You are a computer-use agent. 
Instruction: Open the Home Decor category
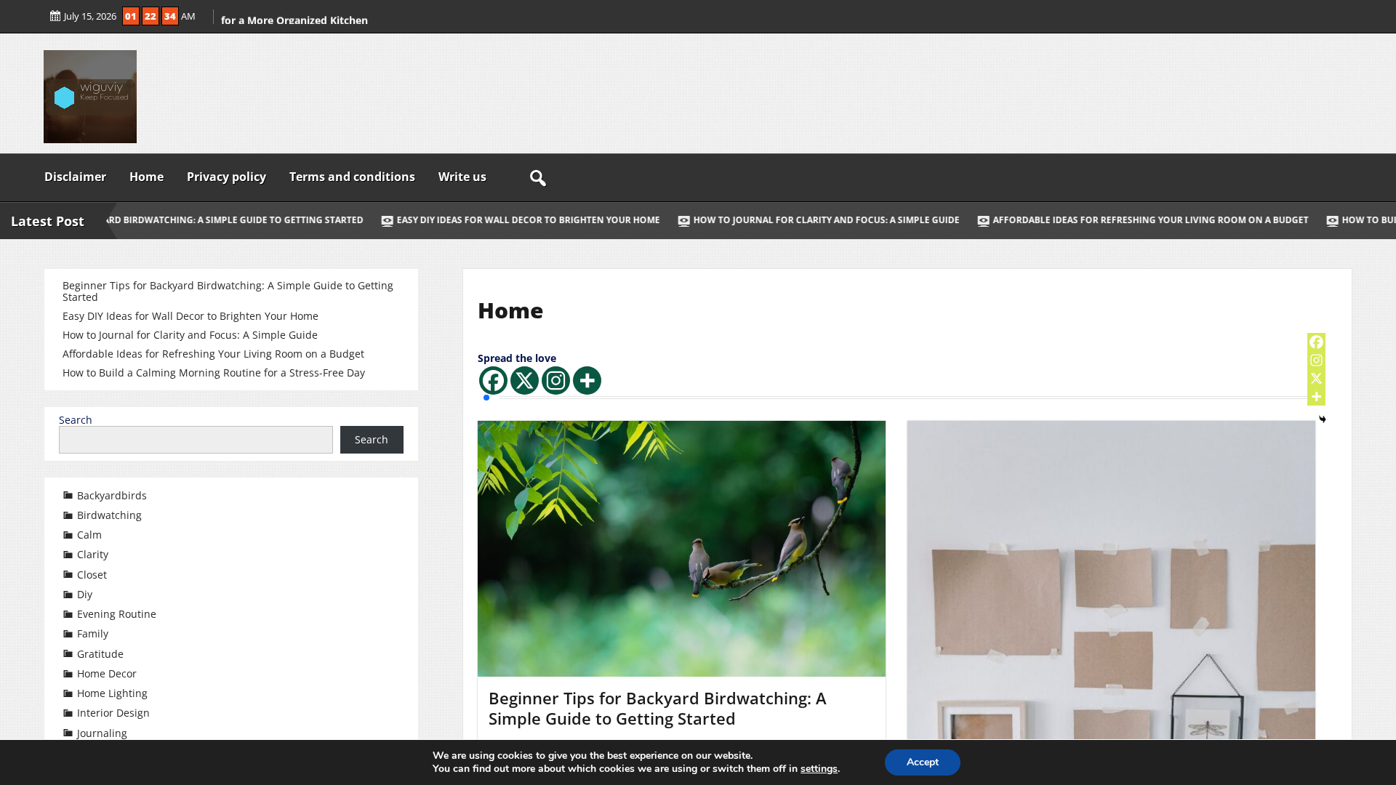(x=107, y=674)
